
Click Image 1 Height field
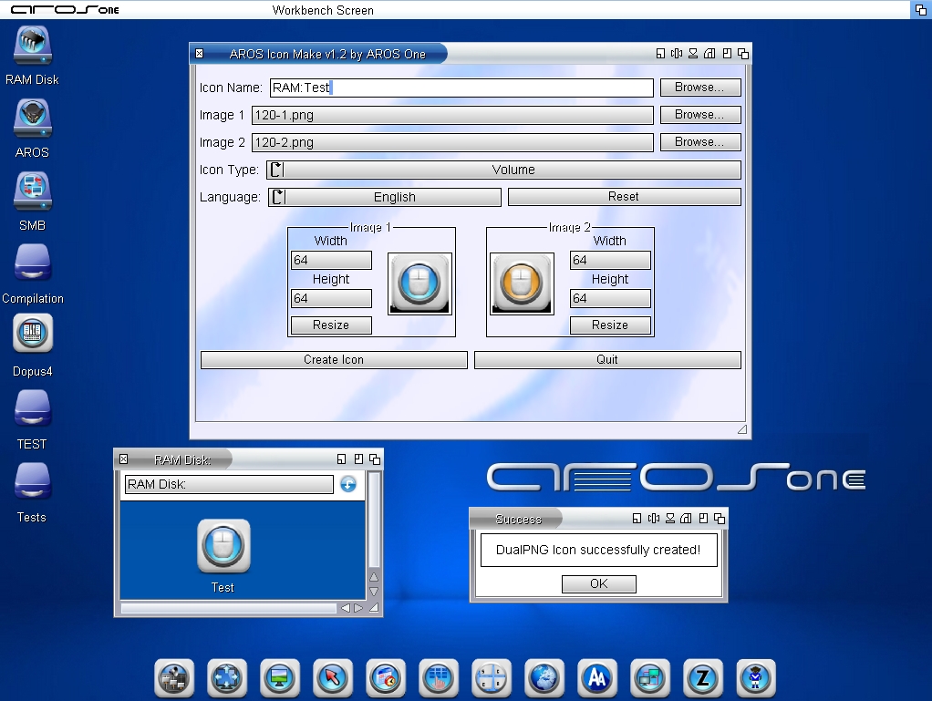[x=331, y=298]
